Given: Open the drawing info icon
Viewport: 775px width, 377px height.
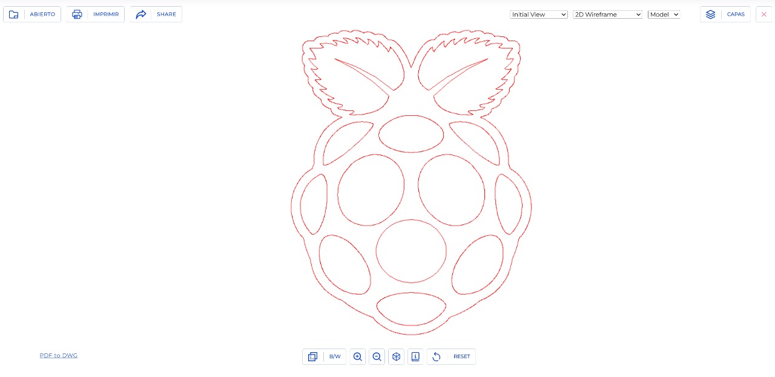Looking at the screenshot, I should (415, 356).
